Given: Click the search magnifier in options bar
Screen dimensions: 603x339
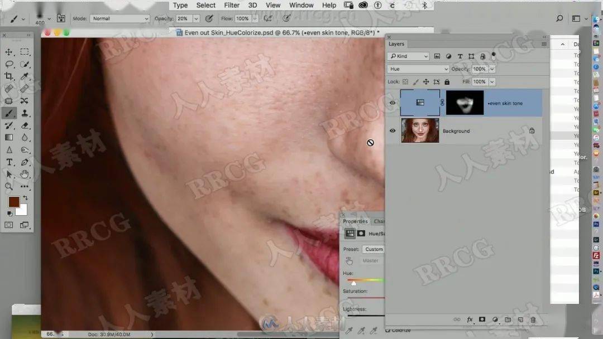Looking at the screenshot, I should pos(559,18).
